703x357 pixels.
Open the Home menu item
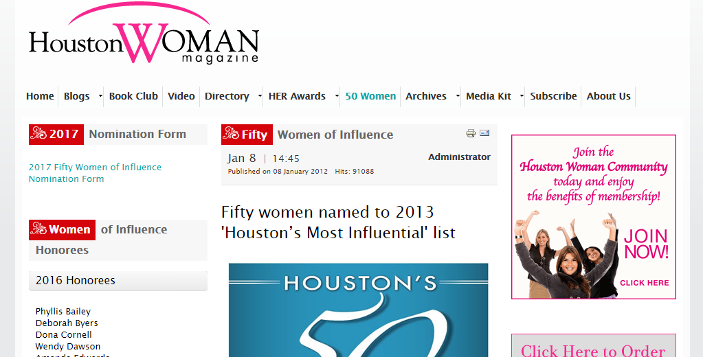coord(40,96)
